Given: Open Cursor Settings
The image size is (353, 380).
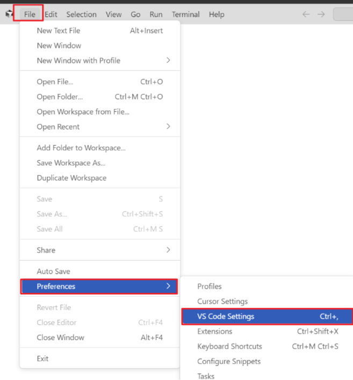Looking at the screenshot, I should click(x=267, y=302).
